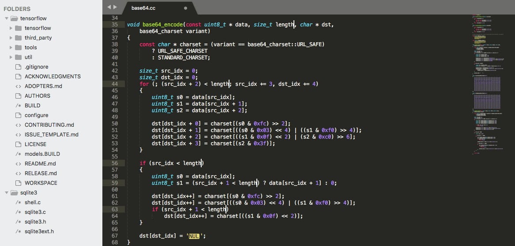Open RELEASE.md from sidebar
This screenshot has height=246, width=515.
click(41, 173)
